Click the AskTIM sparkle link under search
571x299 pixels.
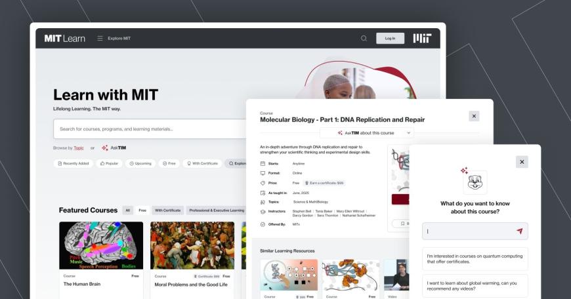pyautogui.click(x=114, y=148)
